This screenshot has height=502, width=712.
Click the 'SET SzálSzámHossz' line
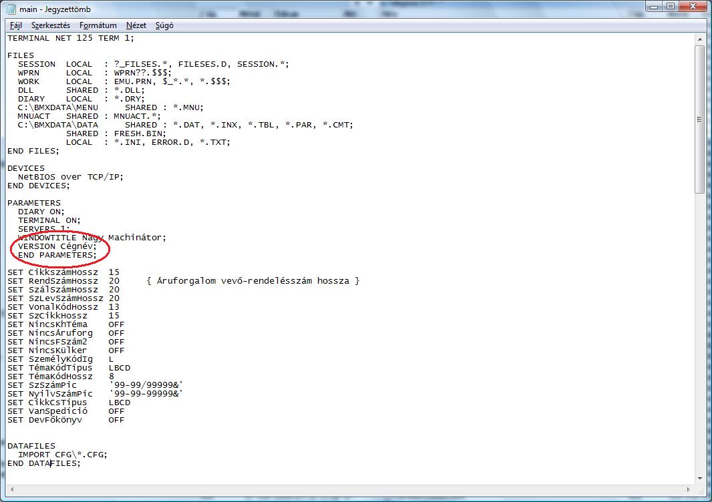point(63,290)
